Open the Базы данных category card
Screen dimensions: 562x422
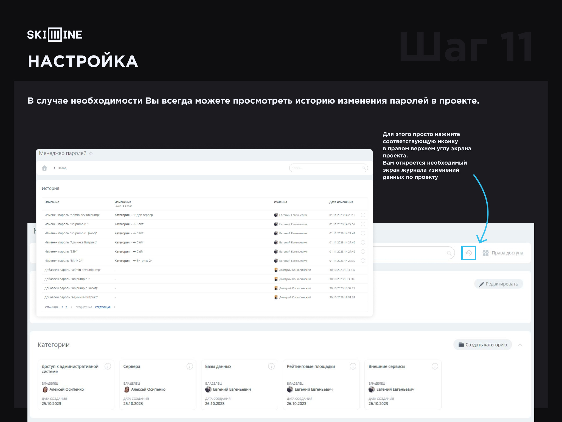(239, 385)
